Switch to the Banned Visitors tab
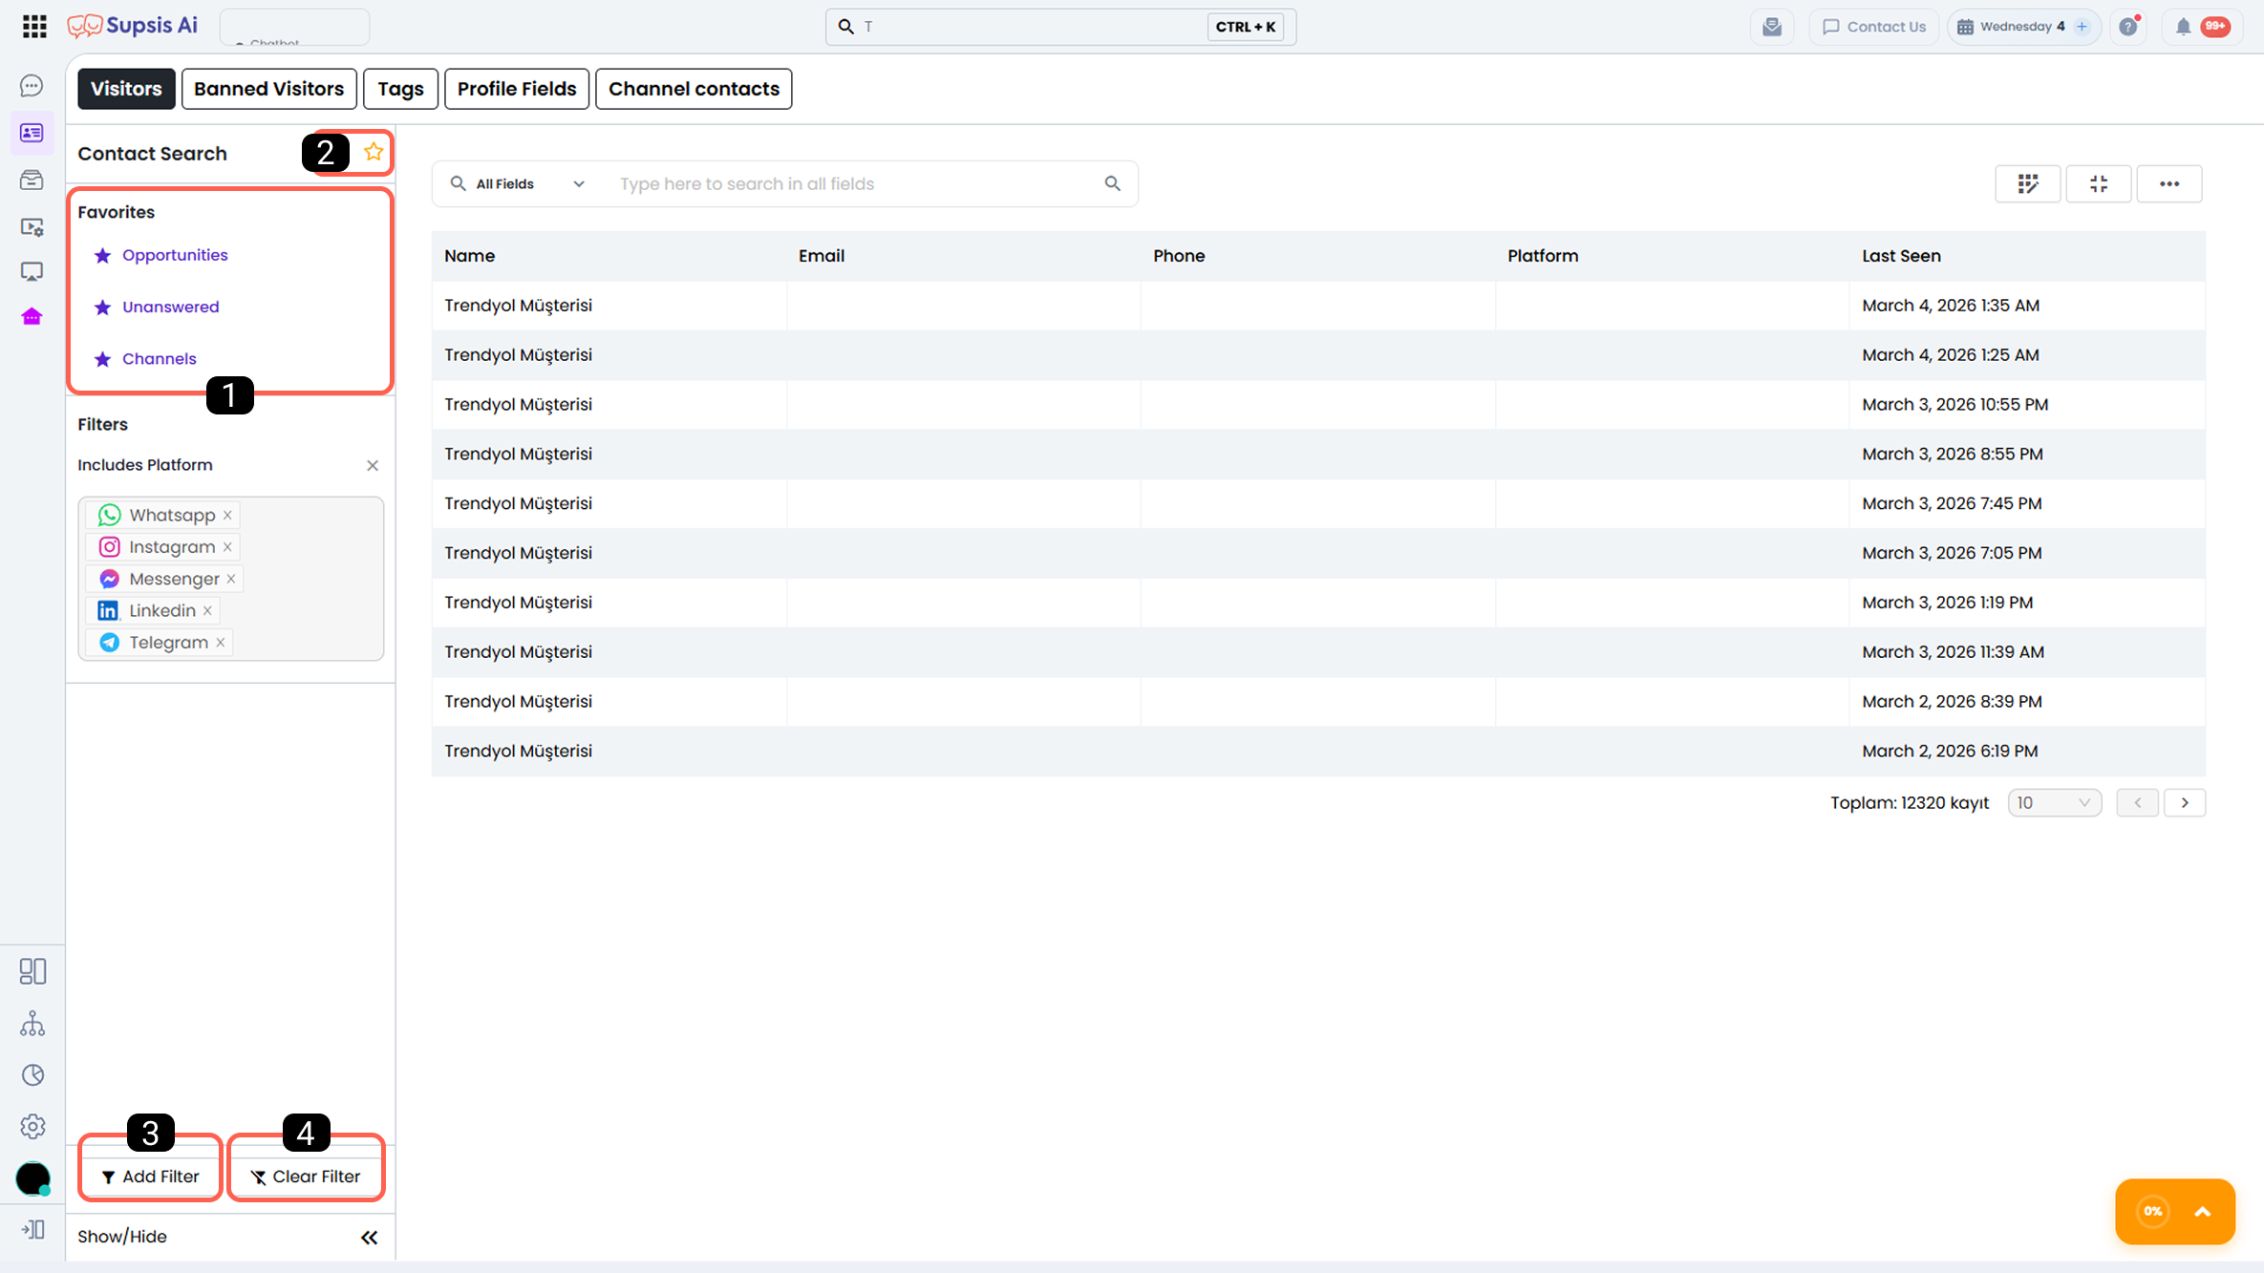The image size is (2264, 1273). pos(269,89)
